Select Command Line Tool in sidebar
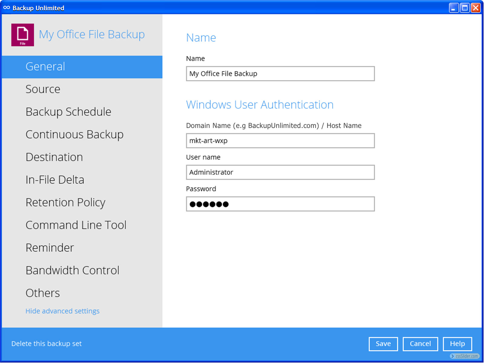This screenshot has height=363, width=484. (x=76, y=225)
